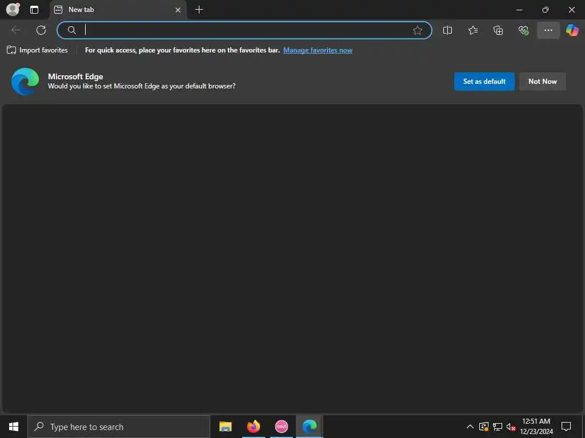Restore down the Edge window
This screenshot has height=438, width=585.
point(546,10)
